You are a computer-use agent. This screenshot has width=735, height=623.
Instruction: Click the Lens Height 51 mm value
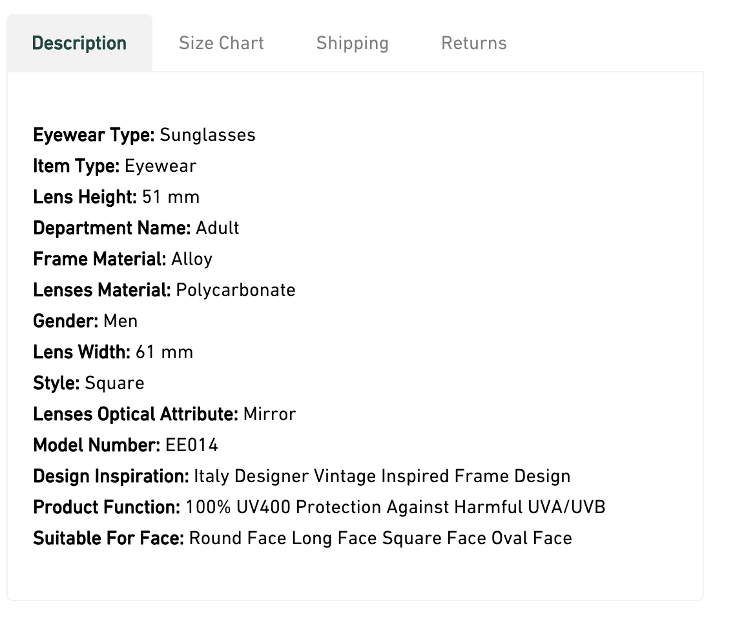[x=171, y=197]
